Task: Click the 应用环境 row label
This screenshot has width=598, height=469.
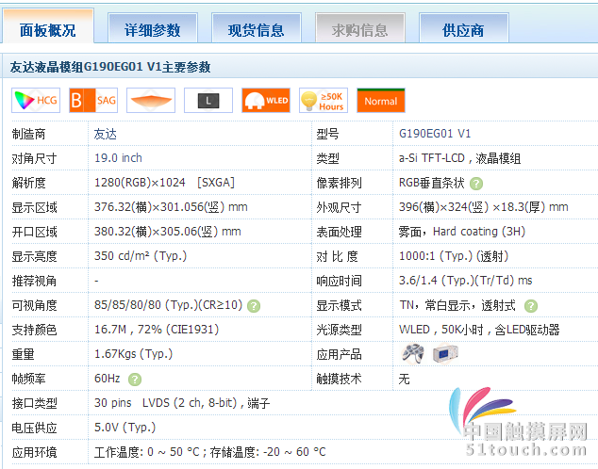Action: [x=34, y=452]
